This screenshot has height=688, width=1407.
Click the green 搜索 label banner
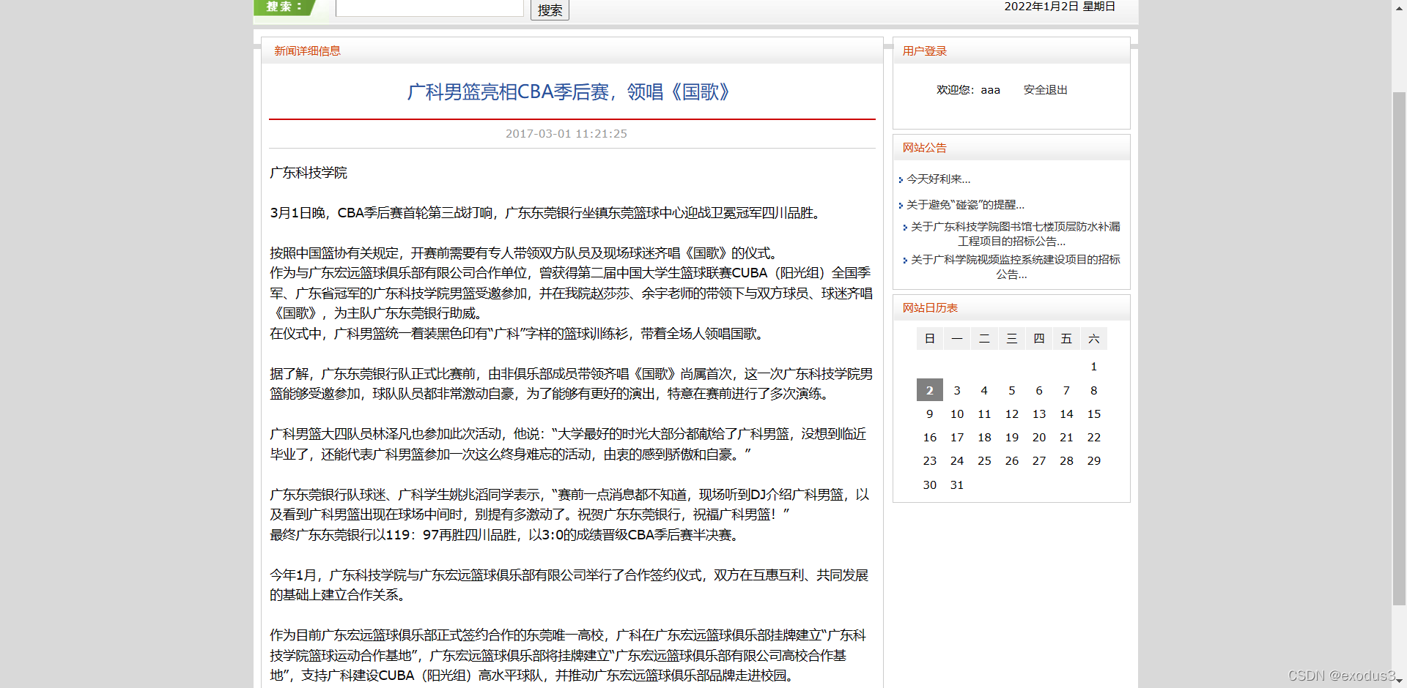[284, 7]
